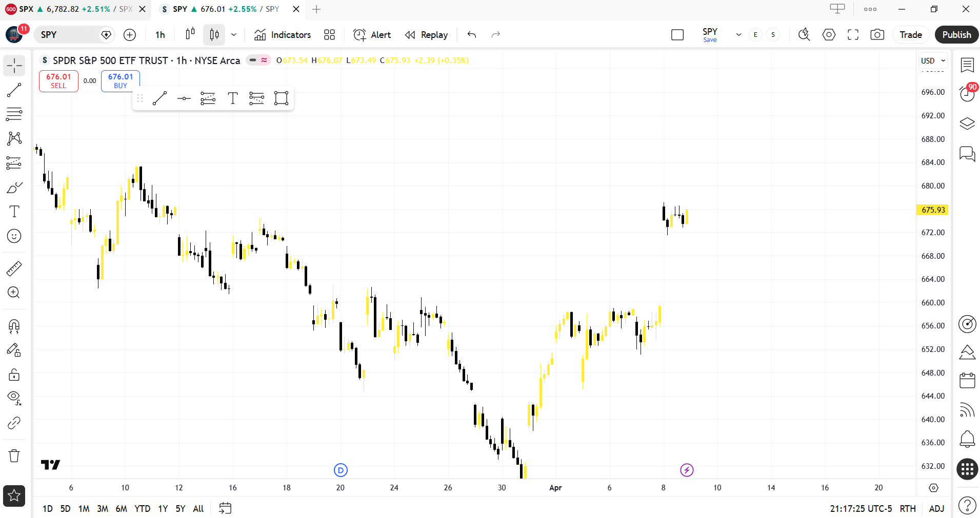Enter fullscreen mode
980x518 pixels.
[853, 35]
